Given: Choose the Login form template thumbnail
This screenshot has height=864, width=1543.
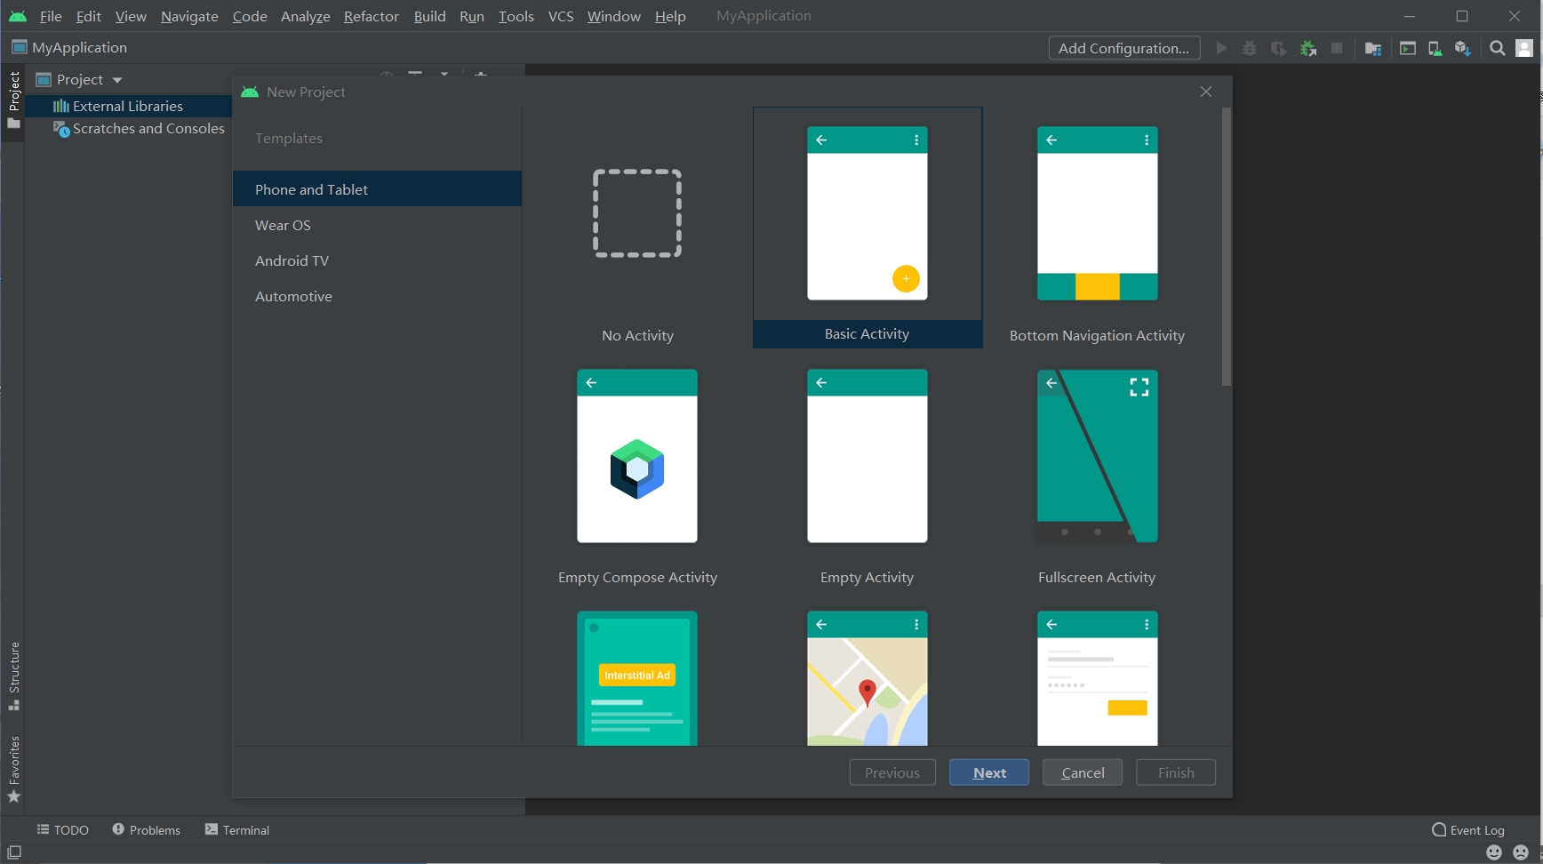Looking at the screenshot, I should coord(1097,677).
